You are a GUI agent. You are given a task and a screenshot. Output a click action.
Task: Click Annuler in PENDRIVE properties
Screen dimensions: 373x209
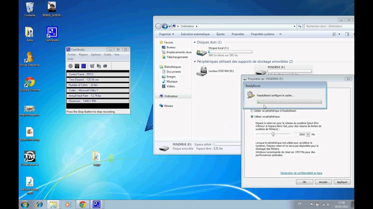click(x=323, y=182)
